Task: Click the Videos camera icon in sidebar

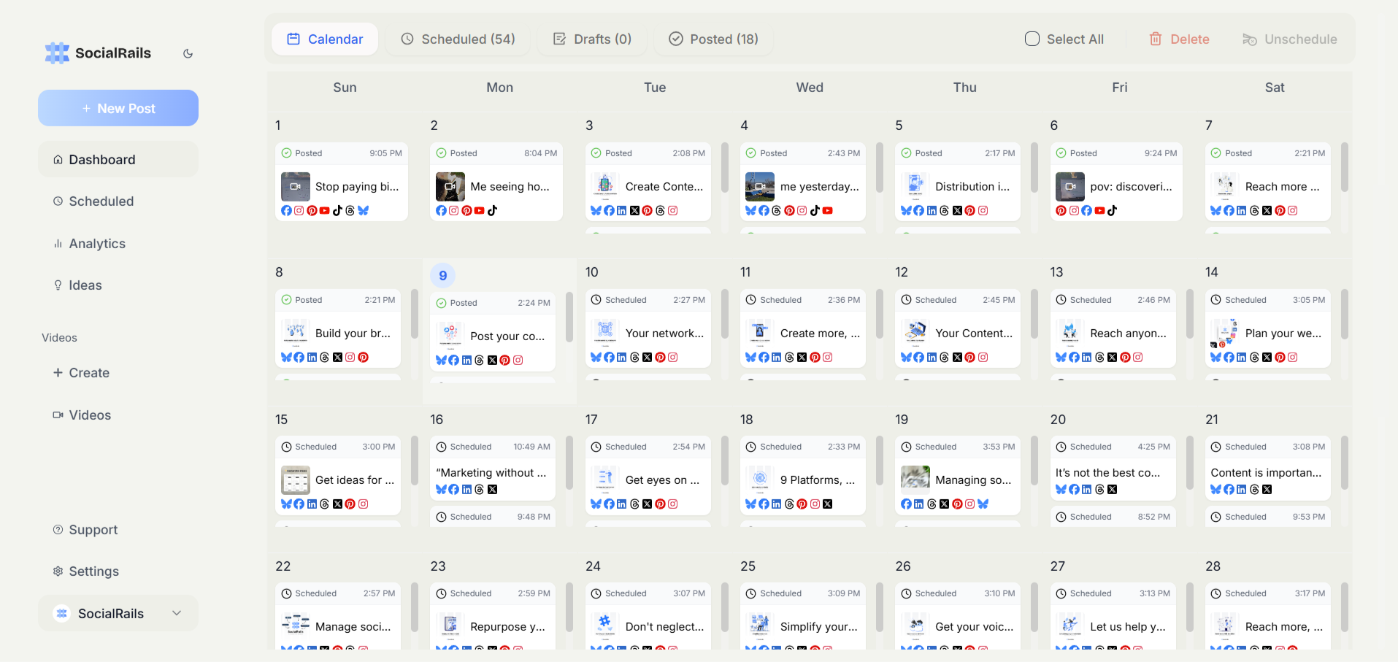Action: coord(58,415)
